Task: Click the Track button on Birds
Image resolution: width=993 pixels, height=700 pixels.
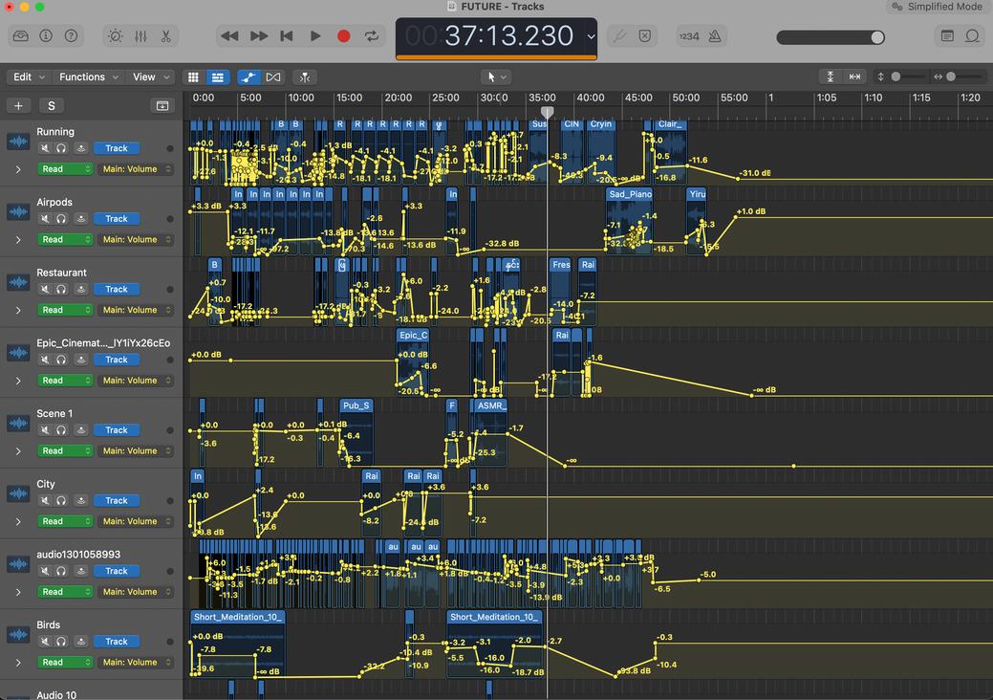Action: (x=117, y=641)
